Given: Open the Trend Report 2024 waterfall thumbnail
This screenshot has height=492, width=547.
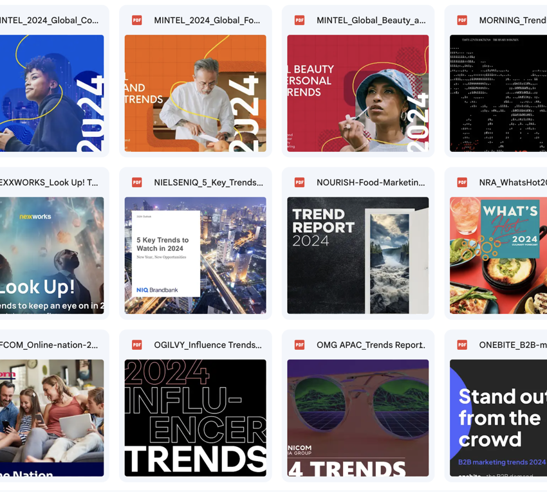Looking at the screenshot, I should (x=358, y=255).
